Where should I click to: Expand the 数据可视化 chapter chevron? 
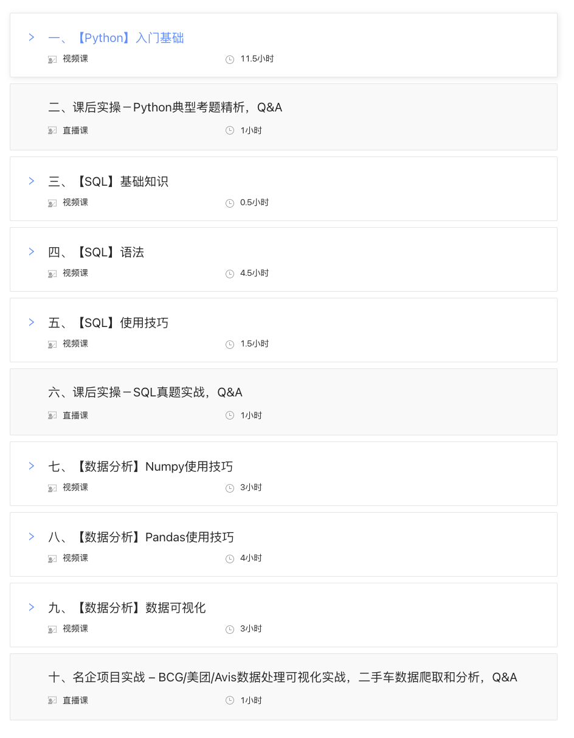[x=32, y=607]
